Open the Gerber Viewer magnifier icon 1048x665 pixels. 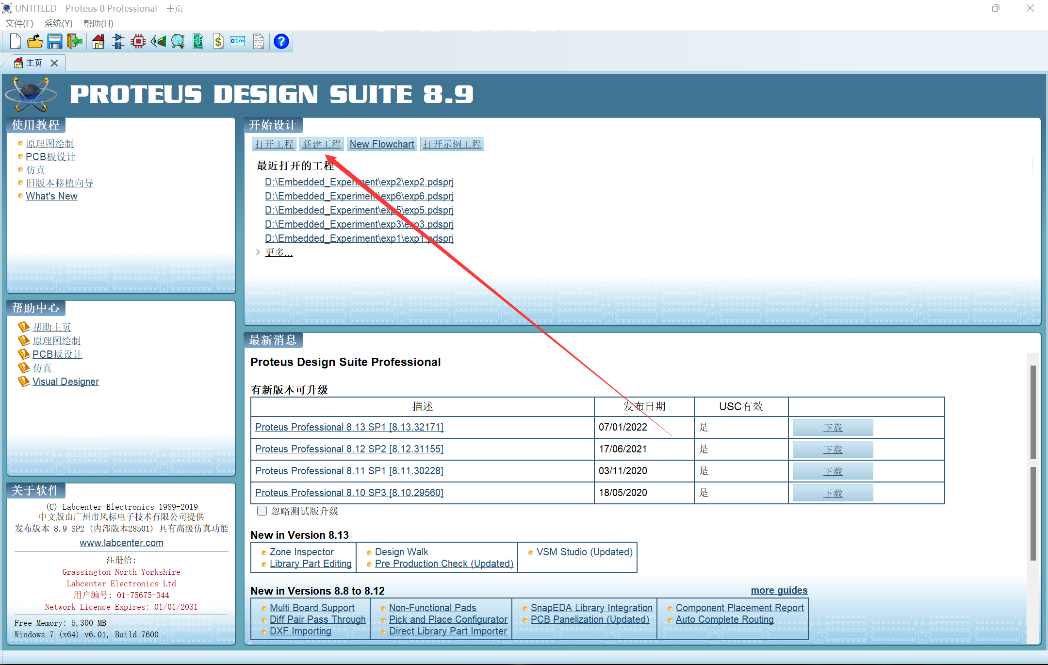point(178,42)
